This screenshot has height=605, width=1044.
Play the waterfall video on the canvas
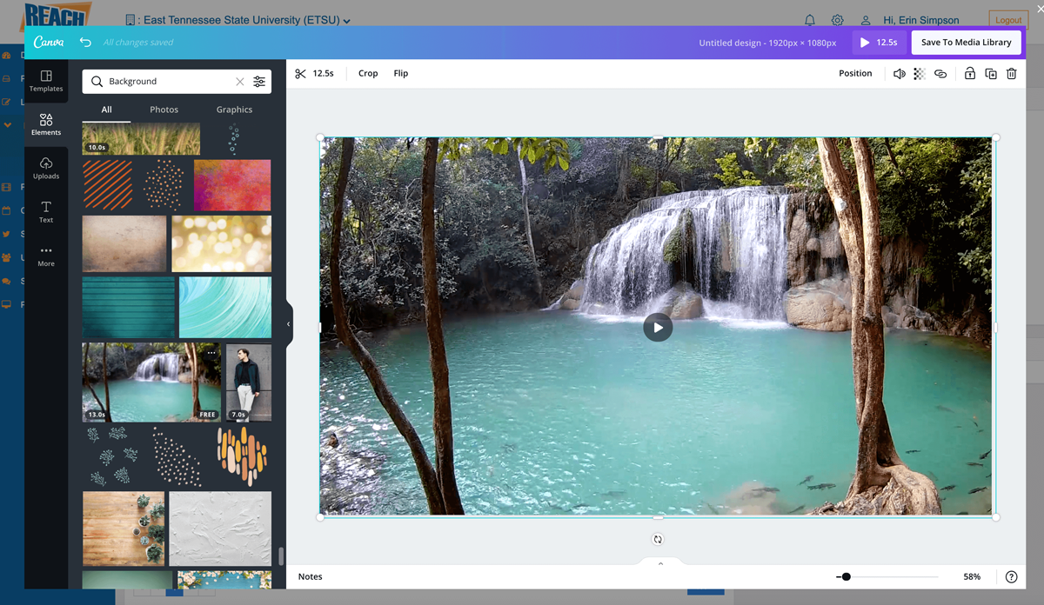click(658, 327)
